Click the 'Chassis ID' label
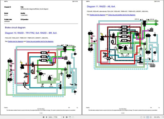The width and height of the screenshot is (164, 119). (8, 7)
